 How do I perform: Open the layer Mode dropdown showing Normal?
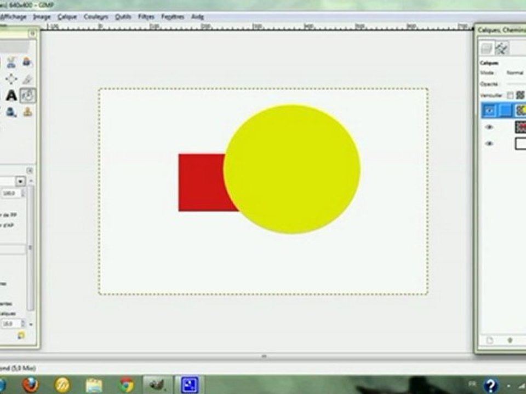click(515, 73)
